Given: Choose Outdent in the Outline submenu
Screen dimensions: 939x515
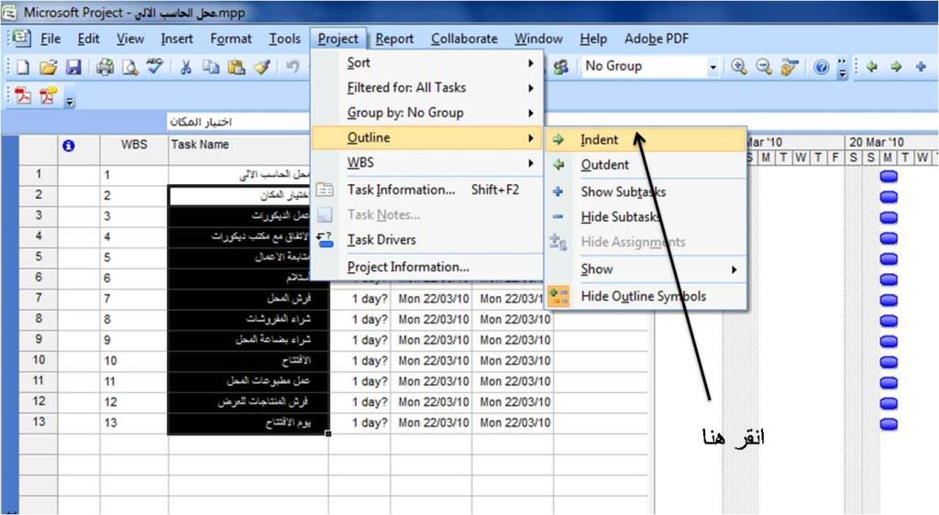Looking at the screenshot, I should pos(646,165).
